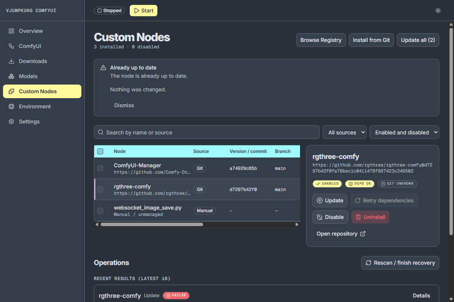Viewport: 454px width, 302px height.
Task: Toggle the select-all checkbox in table header
Action: (x=100, y=151)
